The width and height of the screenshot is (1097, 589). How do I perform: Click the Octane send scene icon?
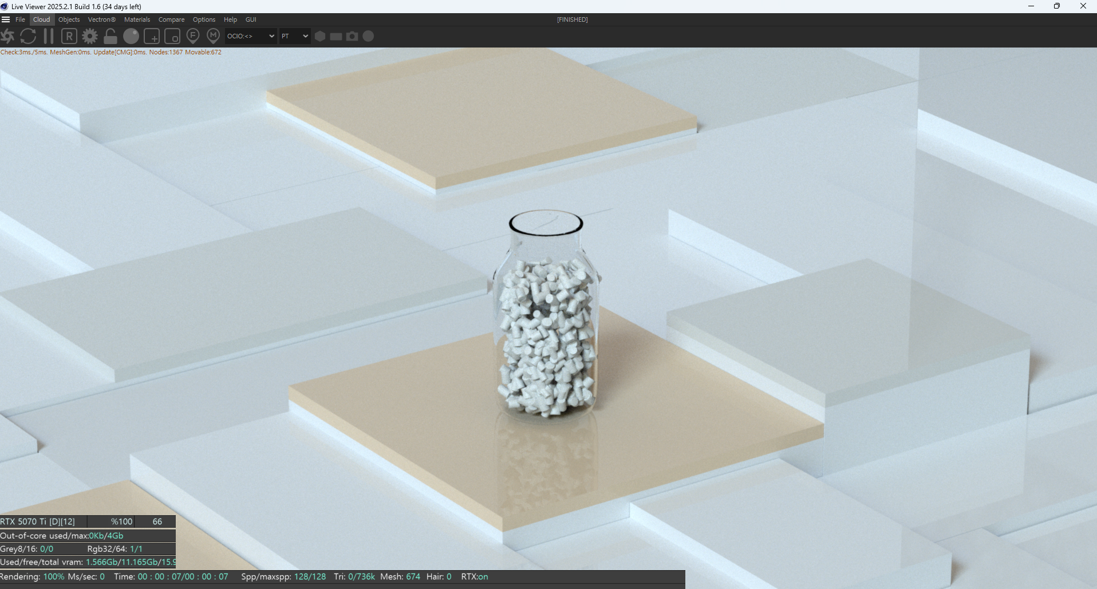7,36
